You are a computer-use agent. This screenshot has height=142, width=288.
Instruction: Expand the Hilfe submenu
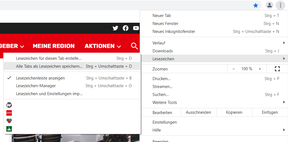(214, 130)
